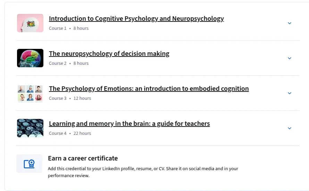Expand the Introduction to Cognitive Psychology course
Viewport: 309px width, 191px height.
(x=289, y=23)
